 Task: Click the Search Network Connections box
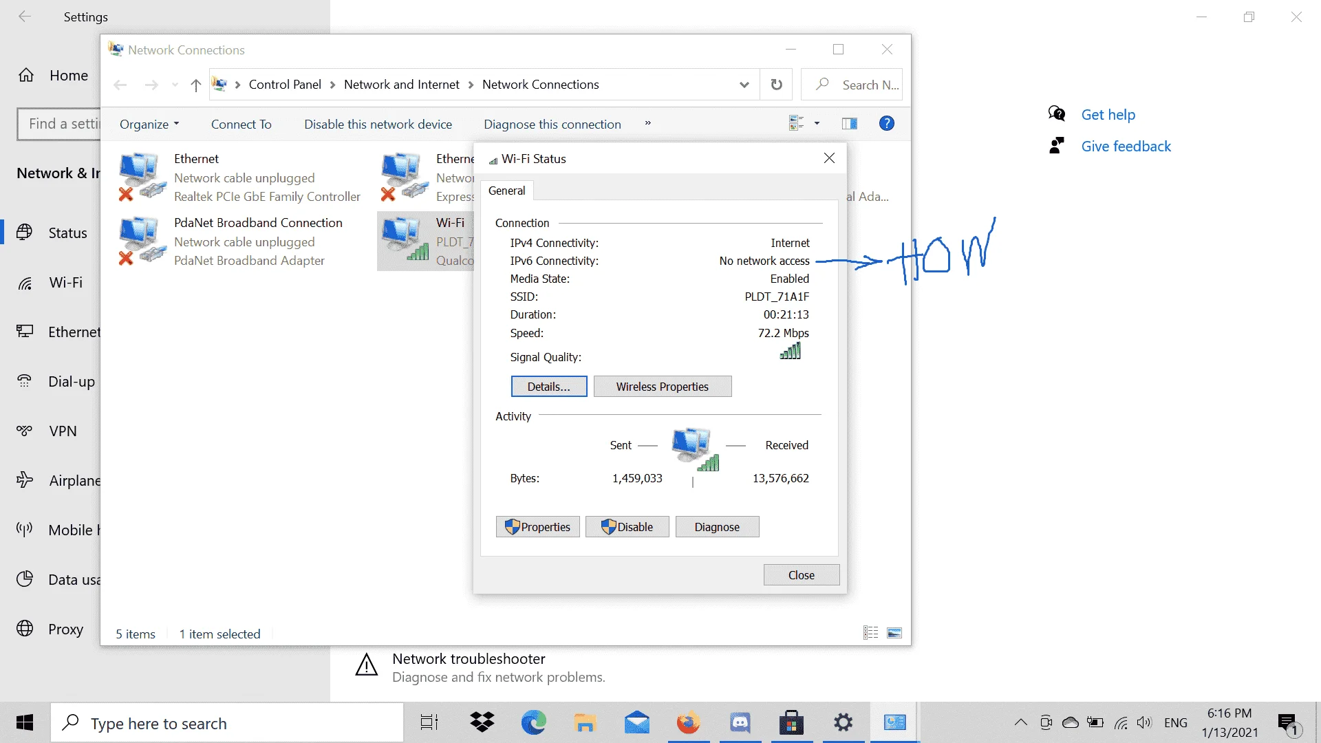pyautogui.click(x=852, y=85)
